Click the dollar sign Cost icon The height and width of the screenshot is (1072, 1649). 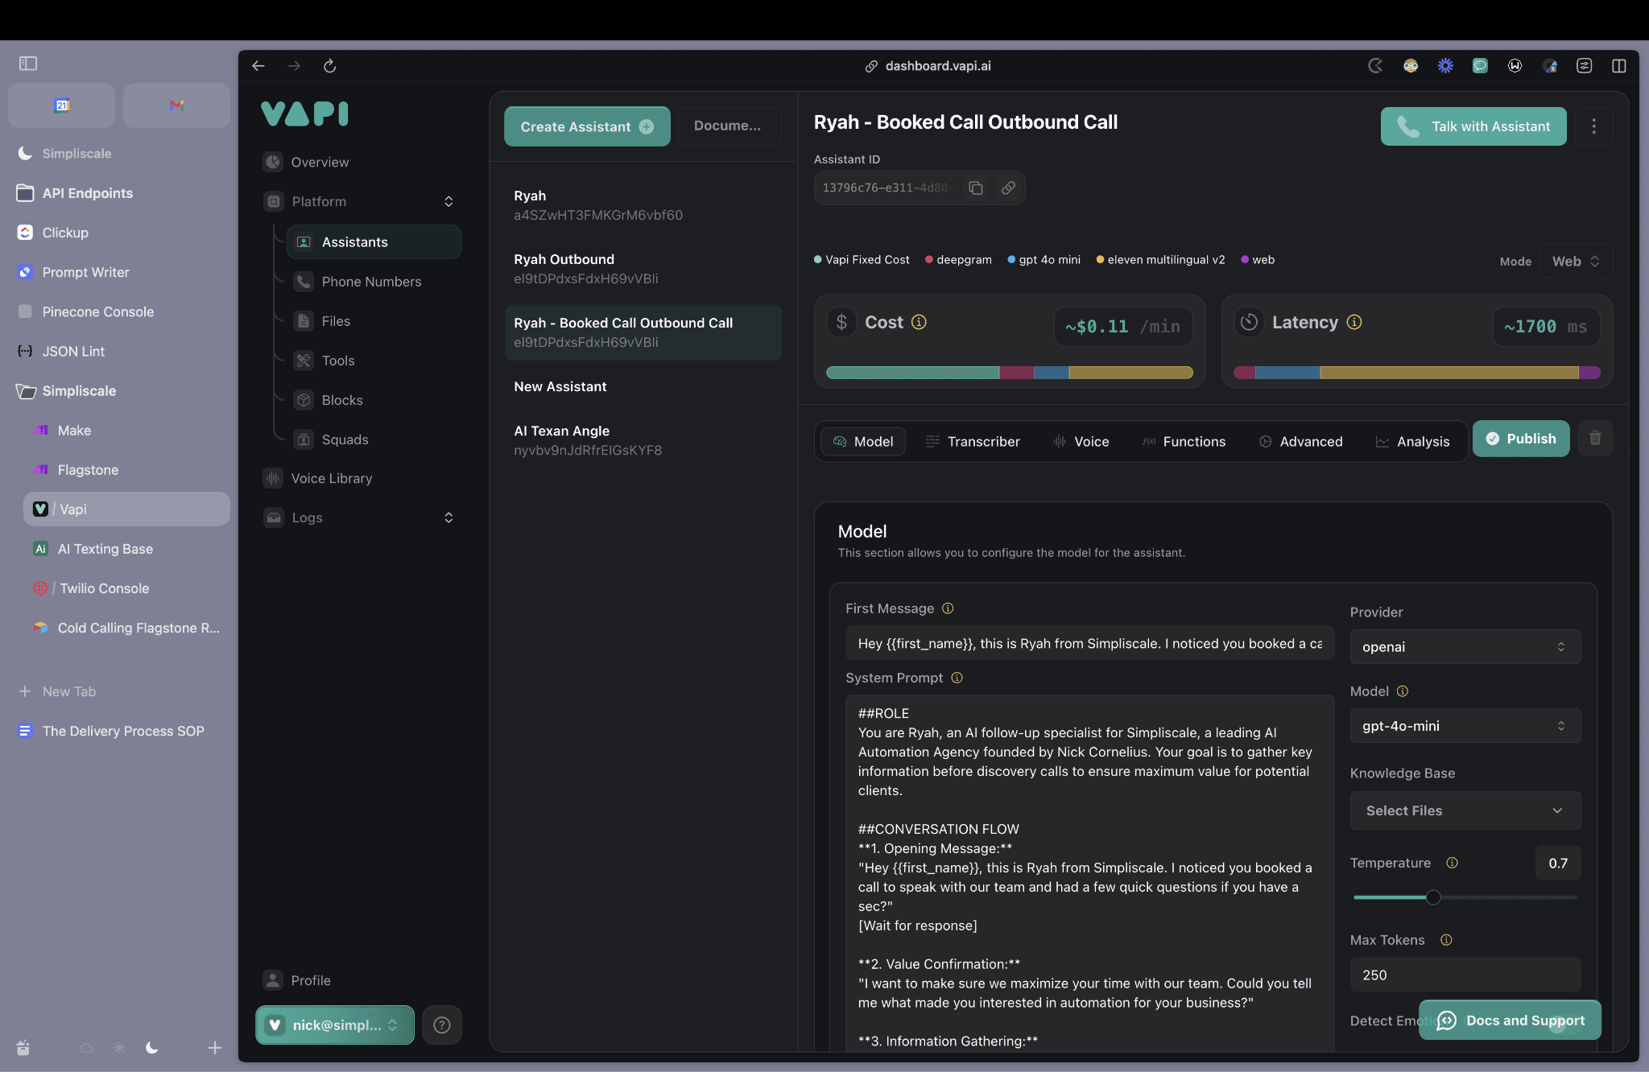click(x=841, y=322)
